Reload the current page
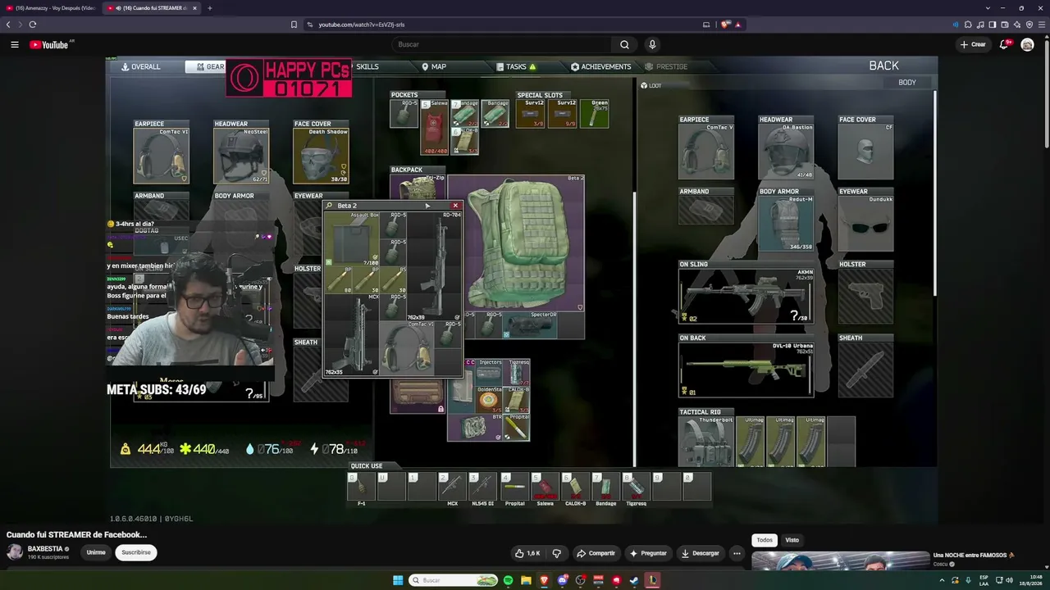 click(33, 25)
